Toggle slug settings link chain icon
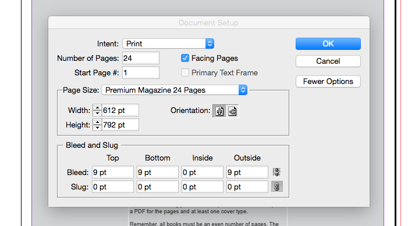Image resolution: width=408 pixels, height=226 pixels. tap(277, 187)
